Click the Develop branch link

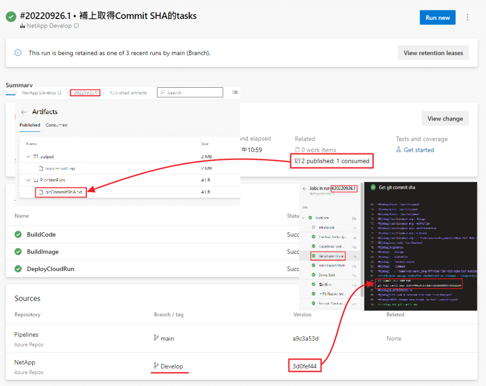click(x=172, y=366)
